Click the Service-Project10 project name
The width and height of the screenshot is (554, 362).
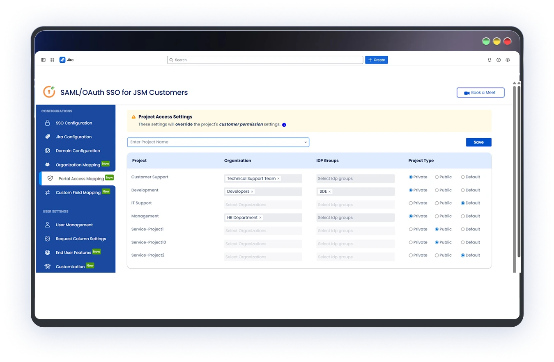click(x=149, y=242)
